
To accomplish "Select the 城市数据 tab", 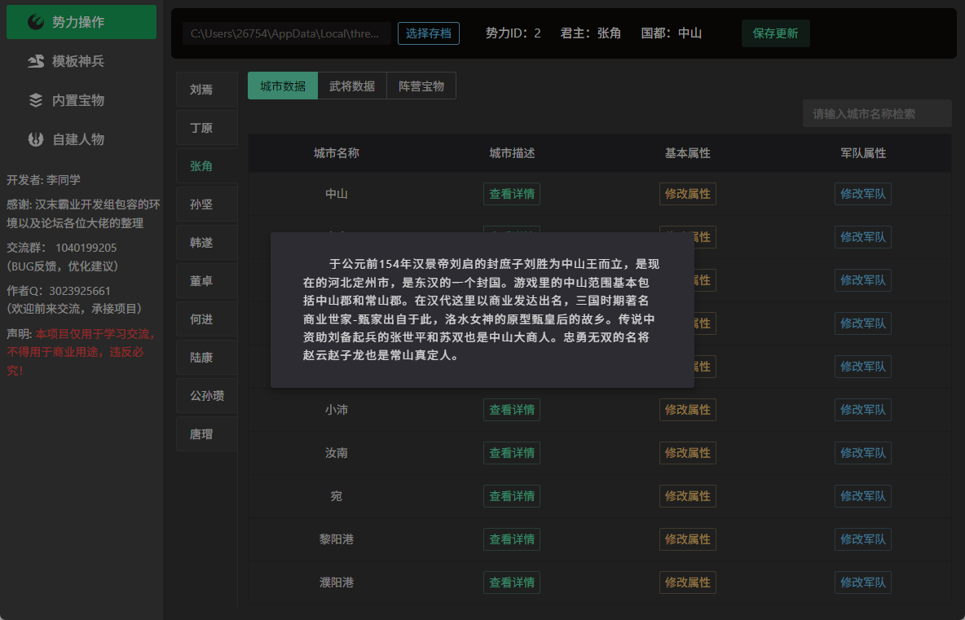I will click(x=283, y=86).
